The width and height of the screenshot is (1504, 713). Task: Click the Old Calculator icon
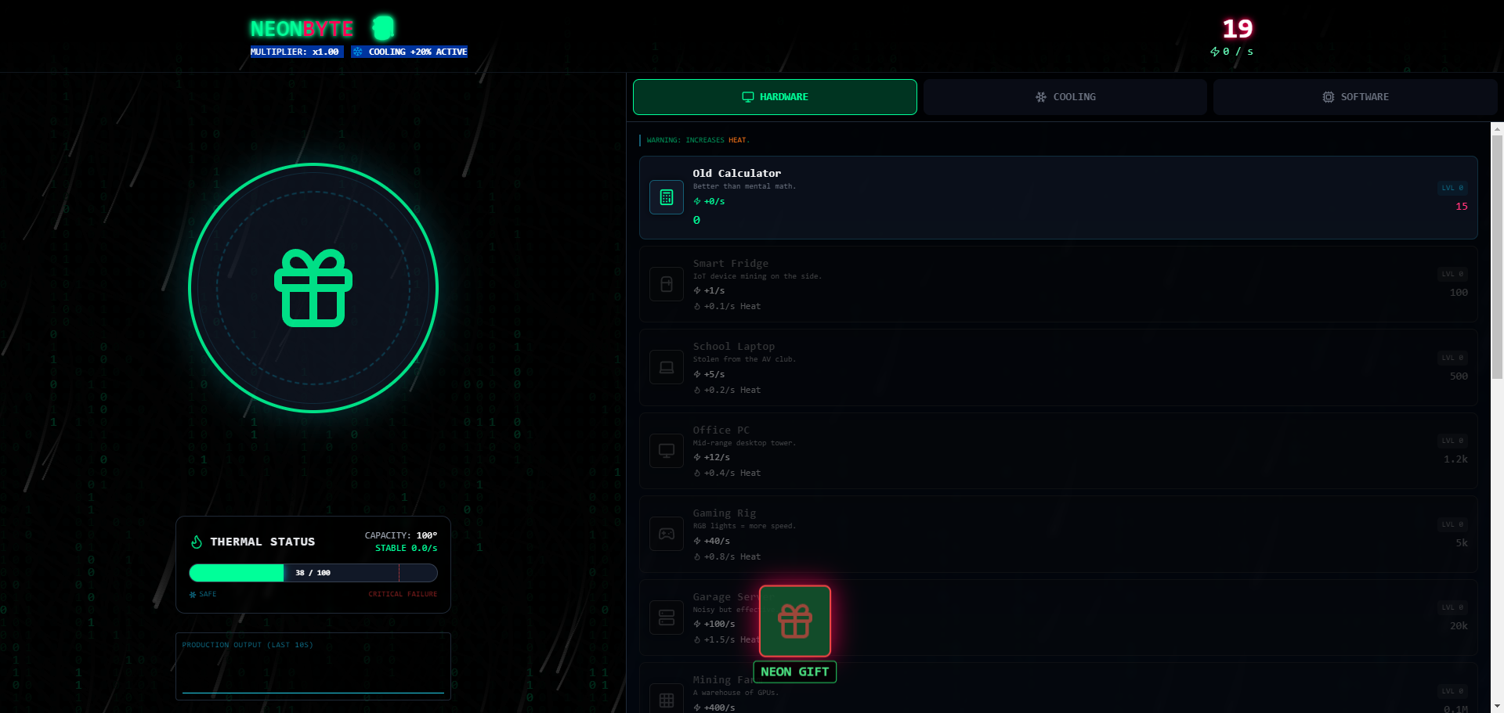(x=667, y=197)
